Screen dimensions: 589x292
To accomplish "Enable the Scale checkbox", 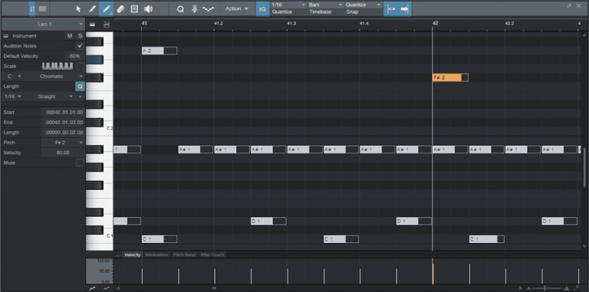I will tap(80, 67).
